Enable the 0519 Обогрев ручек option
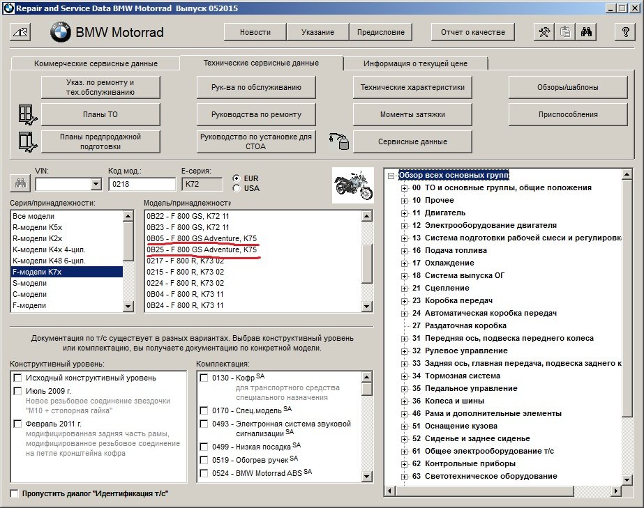This screenshot has width=644, height=508. click(204, 459)
